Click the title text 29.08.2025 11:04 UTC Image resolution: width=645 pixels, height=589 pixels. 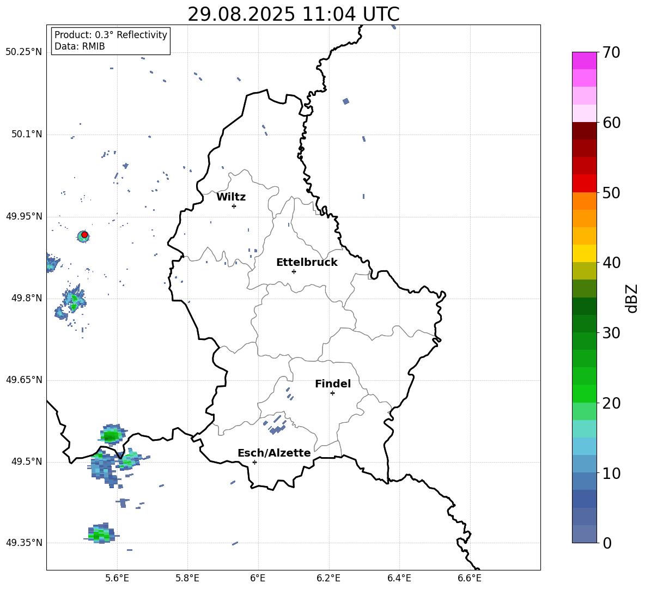click(293, 14)
